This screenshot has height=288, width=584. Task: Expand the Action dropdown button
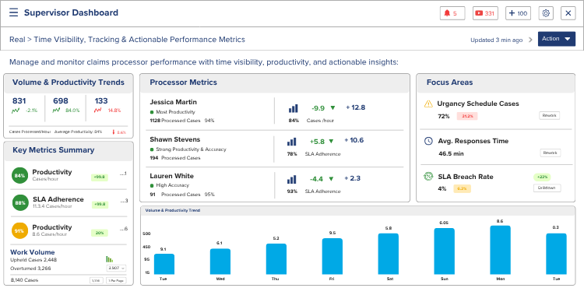[x=557, y=39]
